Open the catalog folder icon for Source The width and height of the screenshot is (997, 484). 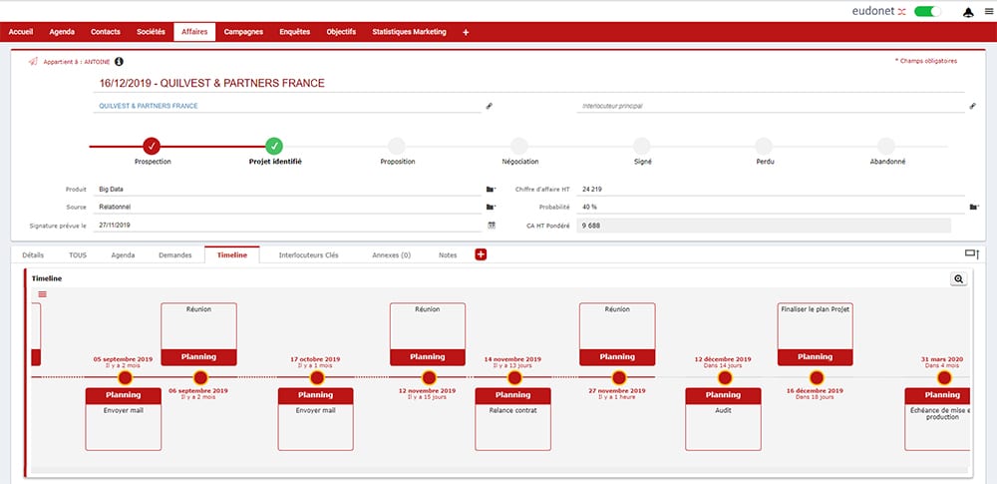(x=491, y=207)
